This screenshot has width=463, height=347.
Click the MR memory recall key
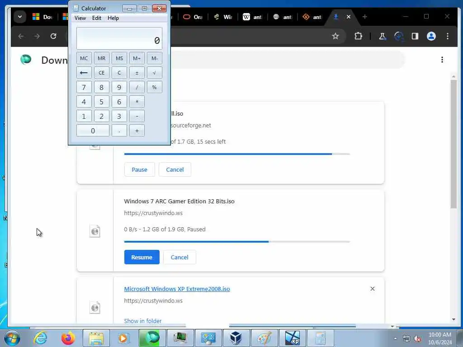(x=102, y=58)
